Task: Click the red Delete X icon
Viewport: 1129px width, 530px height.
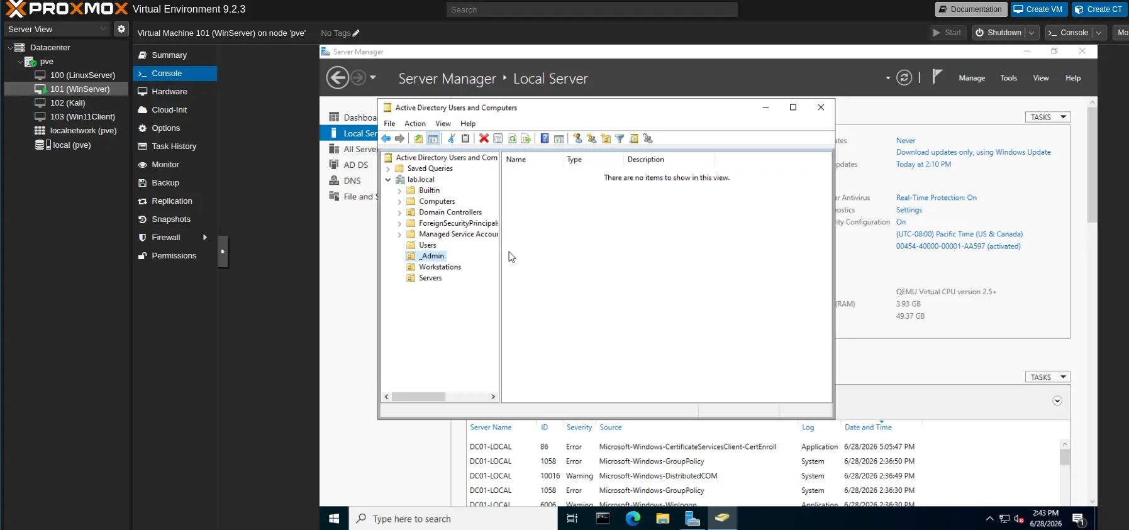Action: pyautogui.click(x=484, y=138)
